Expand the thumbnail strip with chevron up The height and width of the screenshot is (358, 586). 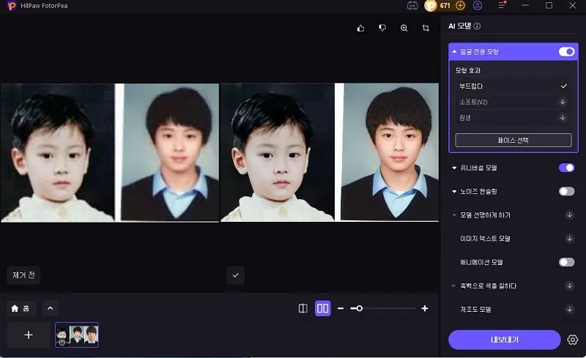click(x=50, y=308)
